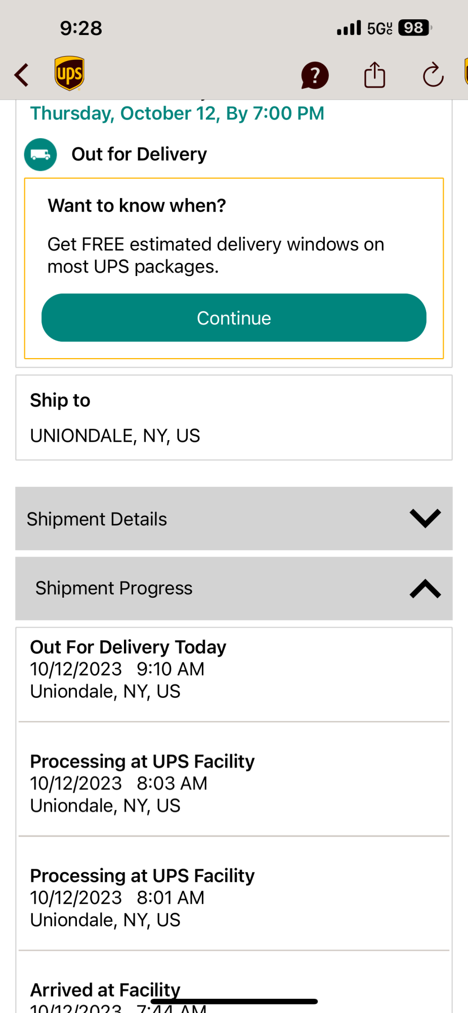
Task: Tap the share icon
Action: pos(374,75)
